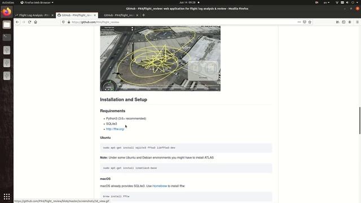Click the macOS subheading
Viewport: 361px width, 203px height.
click(105, 179)
